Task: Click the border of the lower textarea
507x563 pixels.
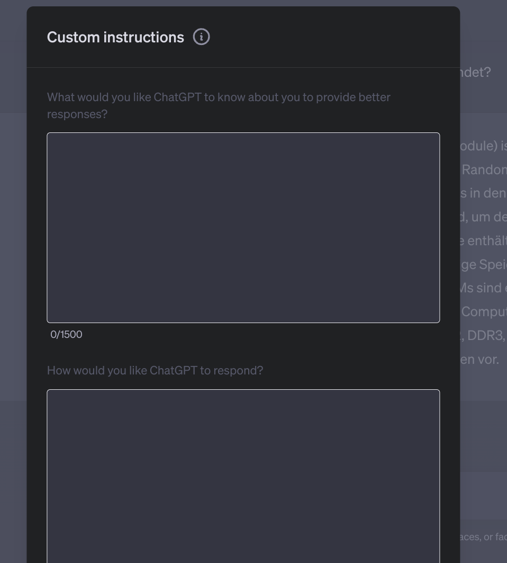Action: [x=243, y=390]
